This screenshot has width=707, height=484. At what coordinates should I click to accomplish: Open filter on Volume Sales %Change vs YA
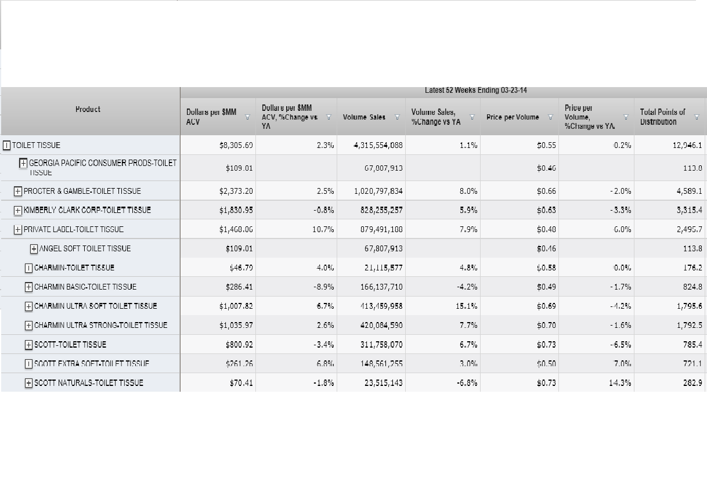pyautogui.click(x=472, y=117)
